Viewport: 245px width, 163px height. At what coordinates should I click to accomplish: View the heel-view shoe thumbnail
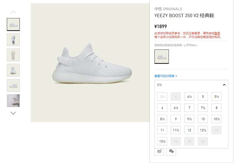13,70
